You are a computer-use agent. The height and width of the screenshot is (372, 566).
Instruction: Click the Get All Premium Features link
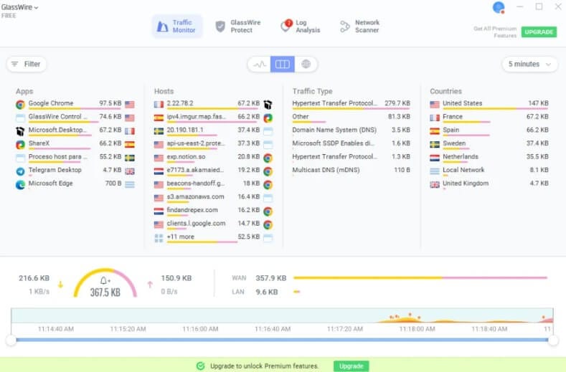point(495,32)
